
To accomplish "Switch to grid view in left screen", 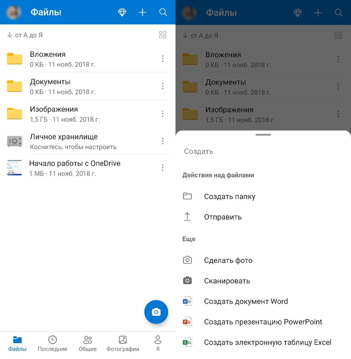I will [163, 35].
